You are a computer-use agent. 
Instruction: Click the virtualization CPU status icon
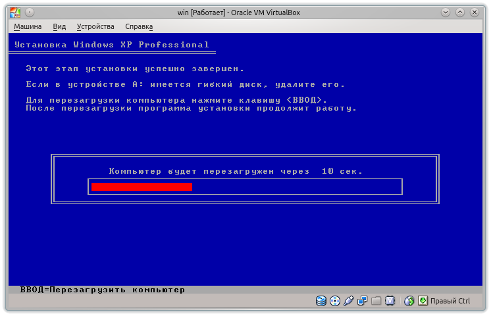coord(390,301)
